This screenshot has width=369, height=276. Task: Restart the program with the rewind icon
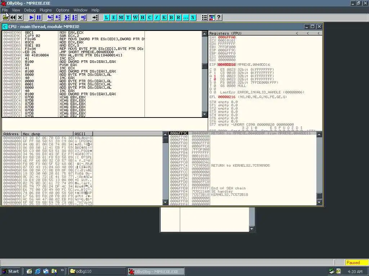tap(13, 17)
